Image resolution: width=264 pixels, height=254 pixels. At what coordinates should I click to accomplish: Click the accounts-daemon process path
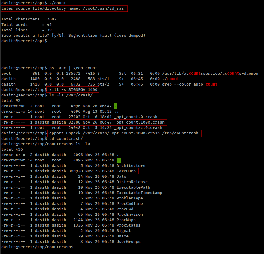click(210, 74)
